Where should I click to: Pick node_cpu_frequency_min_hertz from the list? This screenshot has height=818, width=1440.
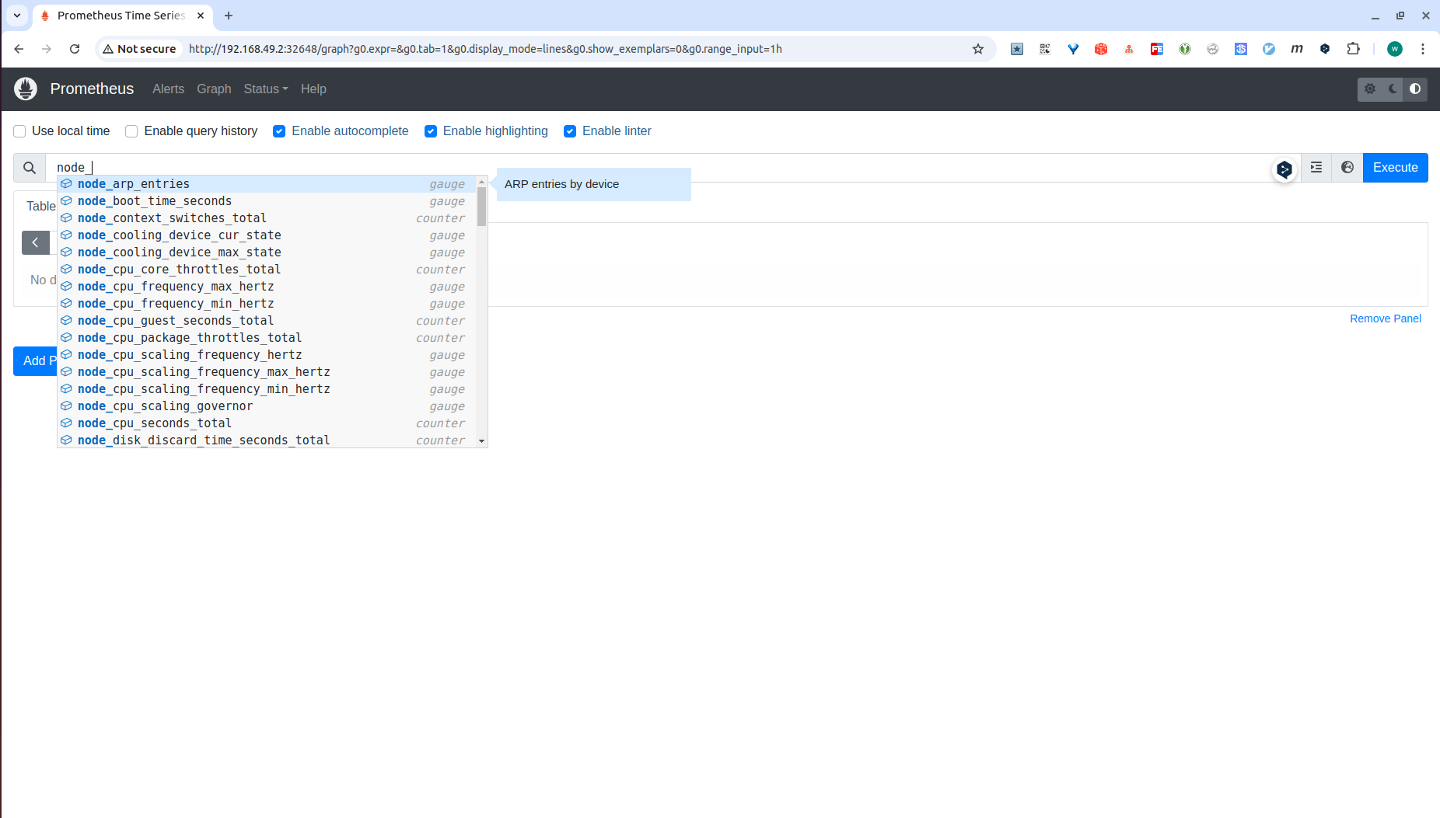click(267, 304)
